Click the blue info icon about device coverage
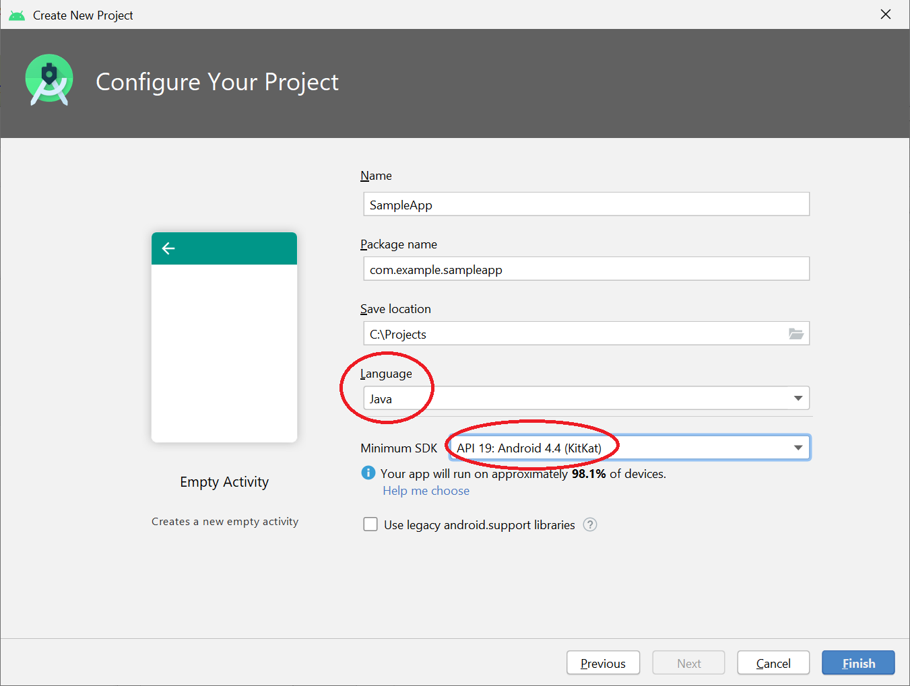910x686 pixels. click(368, 473)
